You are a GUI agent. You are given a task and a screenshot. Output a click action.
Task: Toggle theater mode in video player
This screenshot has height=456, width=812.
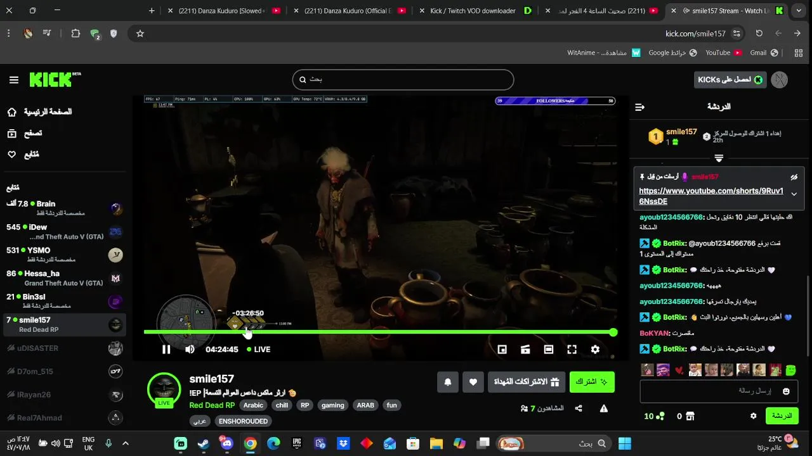click(x=549, y=349)
